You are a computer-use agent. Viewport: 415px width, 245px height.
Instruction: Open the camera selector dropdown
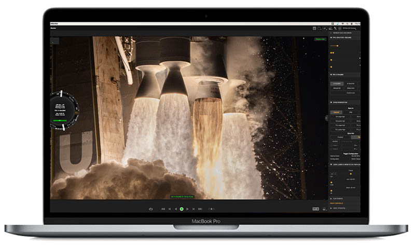[350, 29]
